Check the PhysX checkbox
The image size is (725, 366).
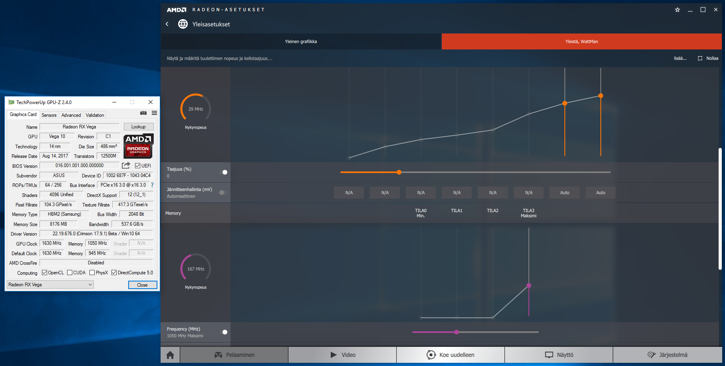[x=92, y=273]
